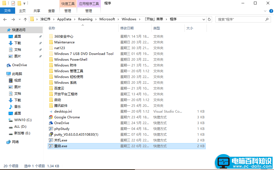Click the putty_V0.63 shortcut icon

(51, 134)
